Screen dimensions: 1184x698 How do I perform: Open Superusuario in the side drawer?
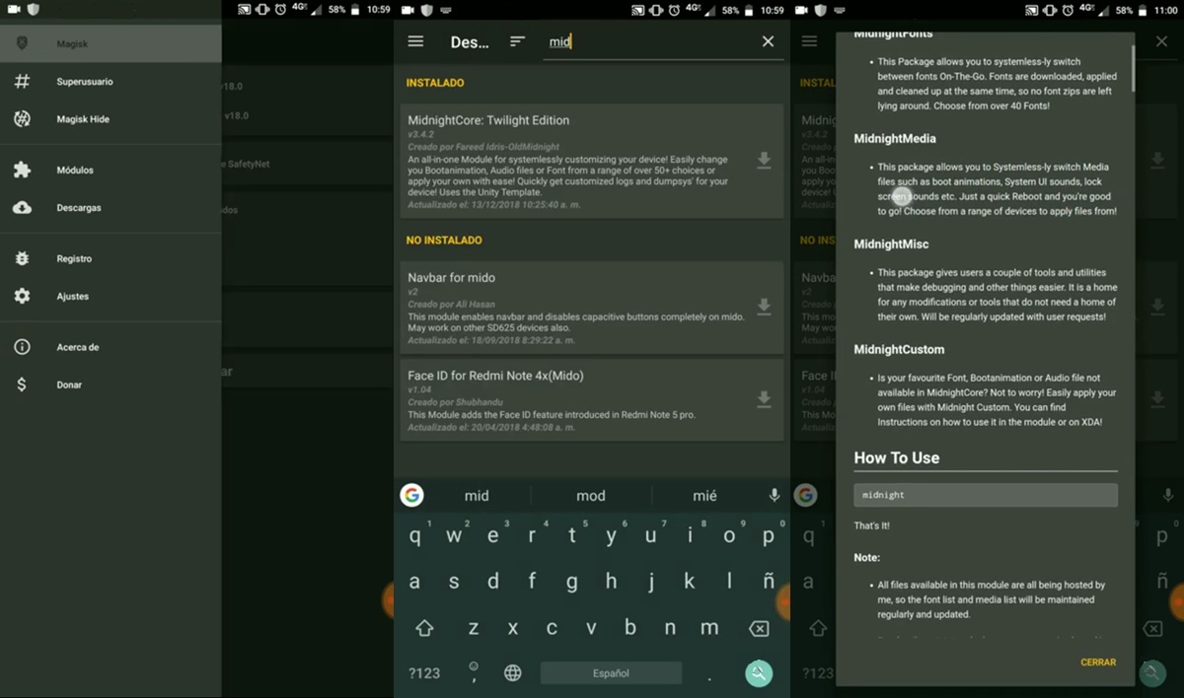pyautogui.click(x=111, y=82)
